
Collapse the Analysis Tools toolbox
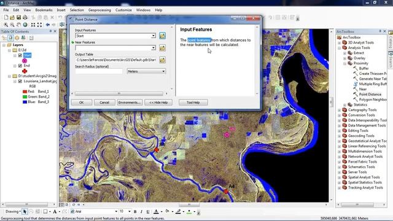coord(340,48)
